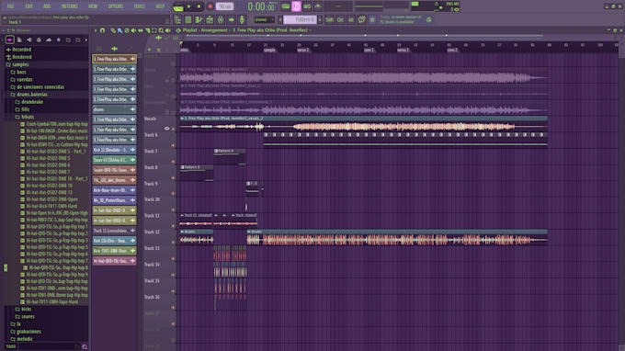Select the Slip tool in playlist toolbar
Viewport: 625px width, 351px height.
coord(141,30)
